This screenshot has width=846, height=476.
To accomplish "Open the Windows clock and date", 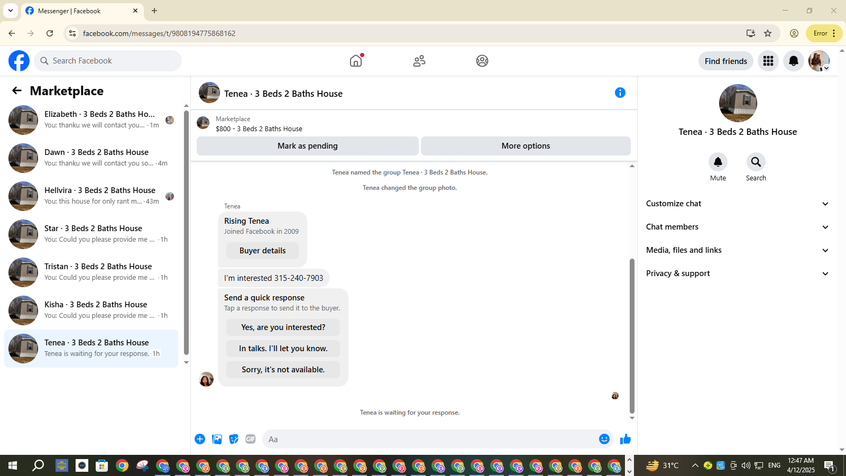I will [x=801, y=465].
